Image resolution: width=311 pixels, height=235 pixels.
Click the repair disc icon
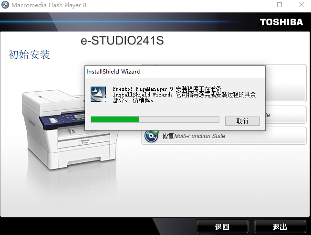(x=151, y=136)
